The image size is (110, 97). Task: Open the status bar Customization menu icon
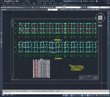(109, 95)
